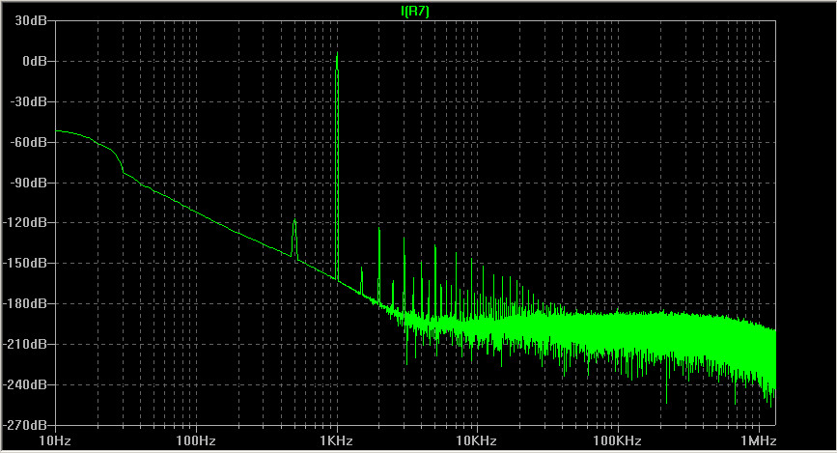Click the -150dB vertical axis label
Screen dimensions: 837x453
click(26, 263)
